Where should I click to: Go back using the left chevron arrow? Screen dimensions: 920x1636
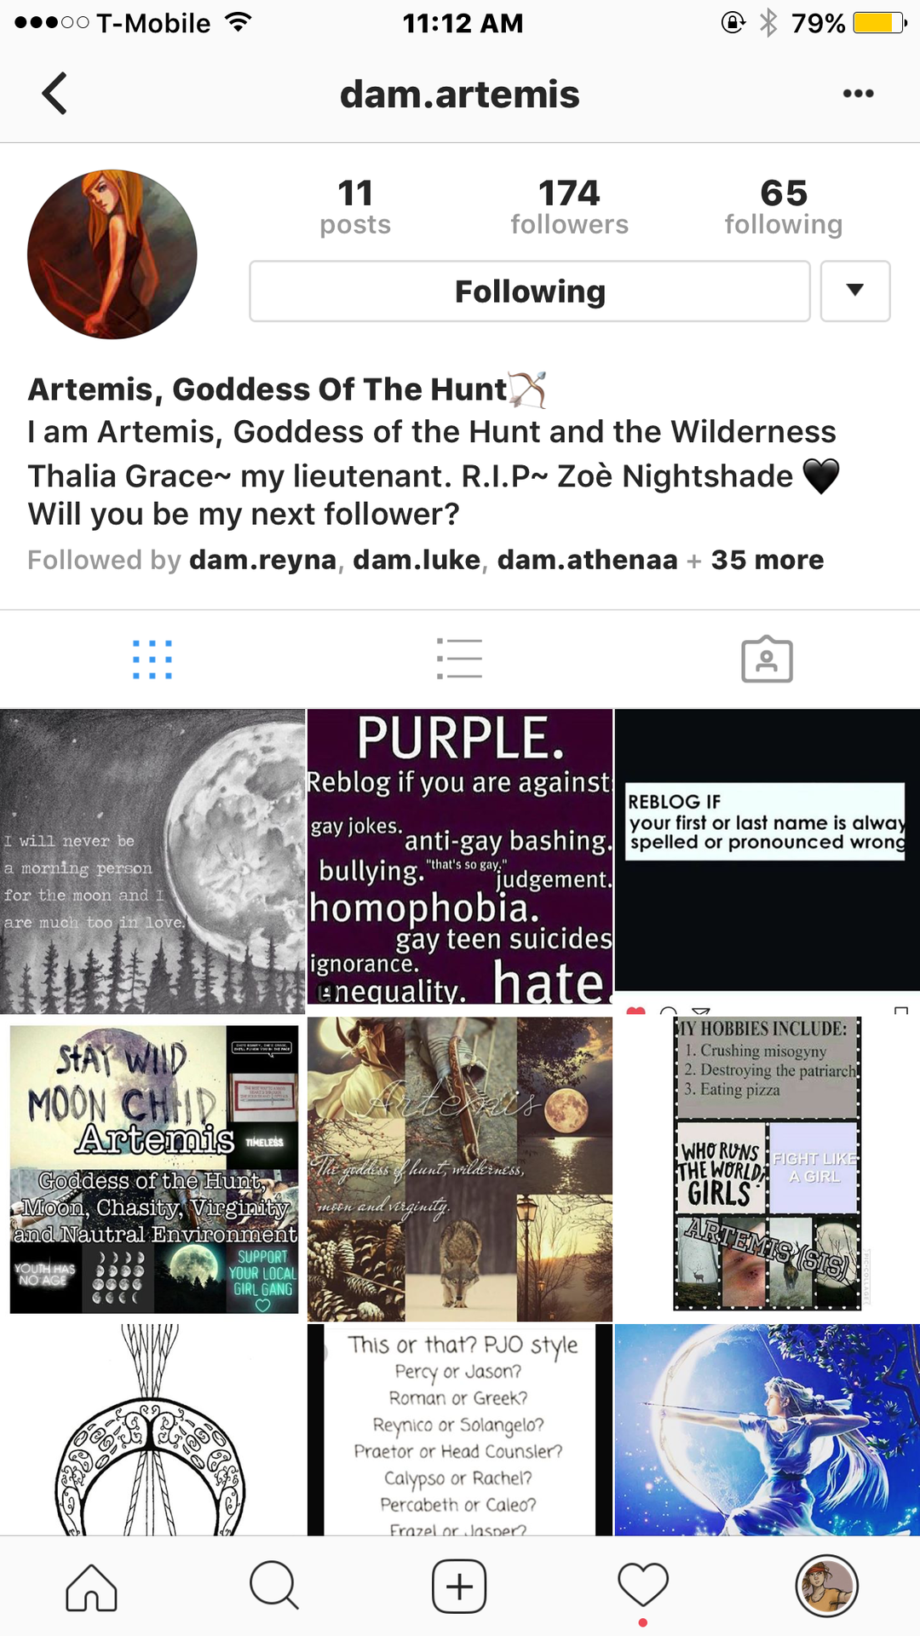point(55,94)
